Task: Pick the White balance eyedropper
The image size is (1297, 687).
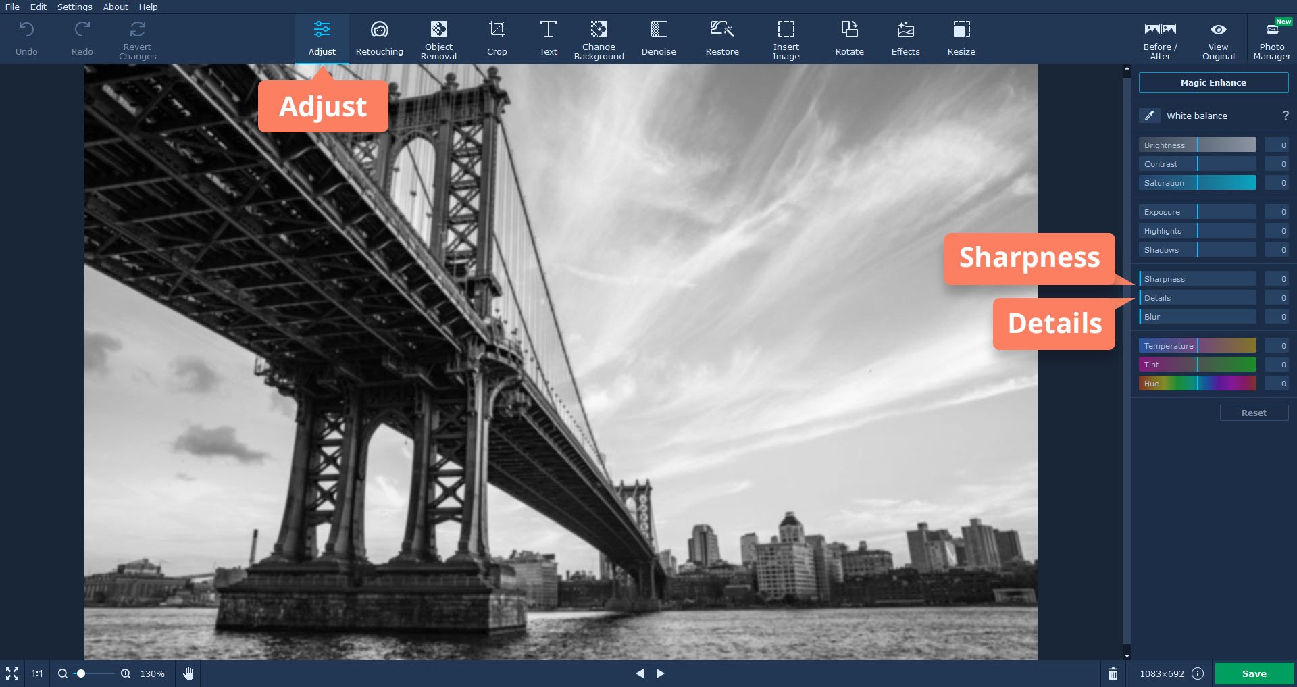Action: (x=1149, y=116)
